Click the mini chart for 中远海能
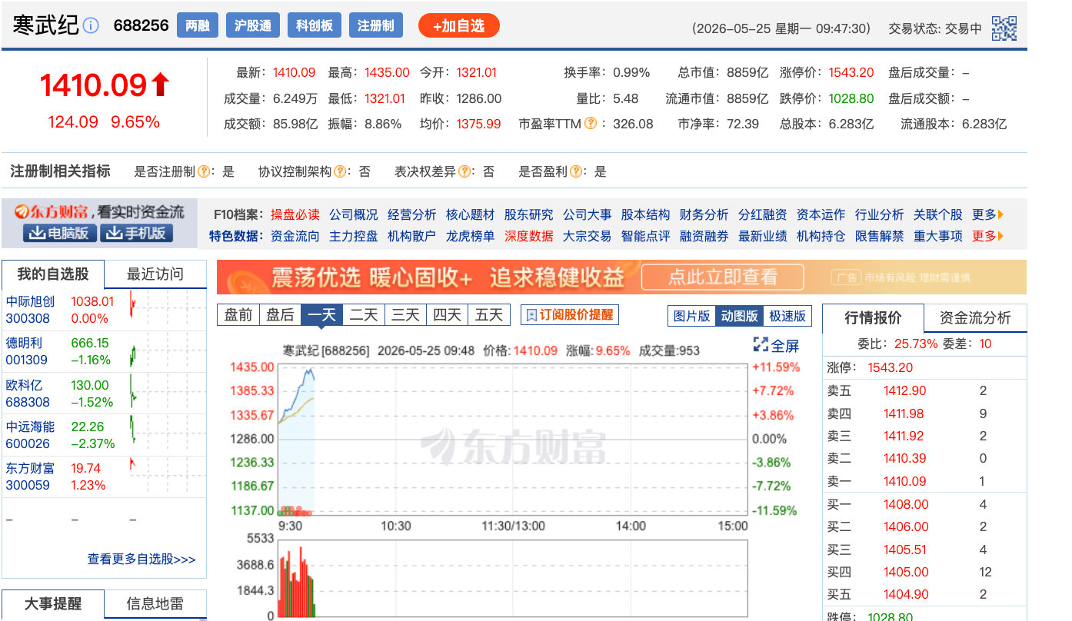 [x=168, y=435]
